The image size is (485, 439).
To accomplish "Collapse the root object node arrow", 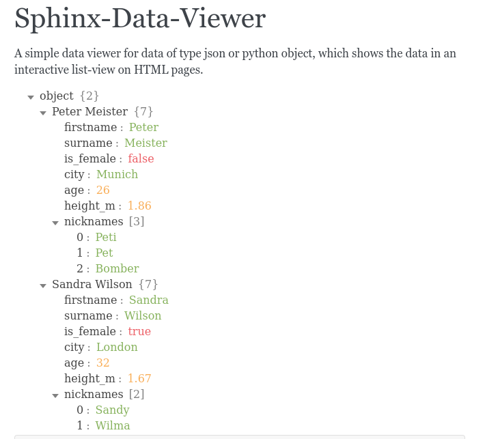I will [31, 98].
